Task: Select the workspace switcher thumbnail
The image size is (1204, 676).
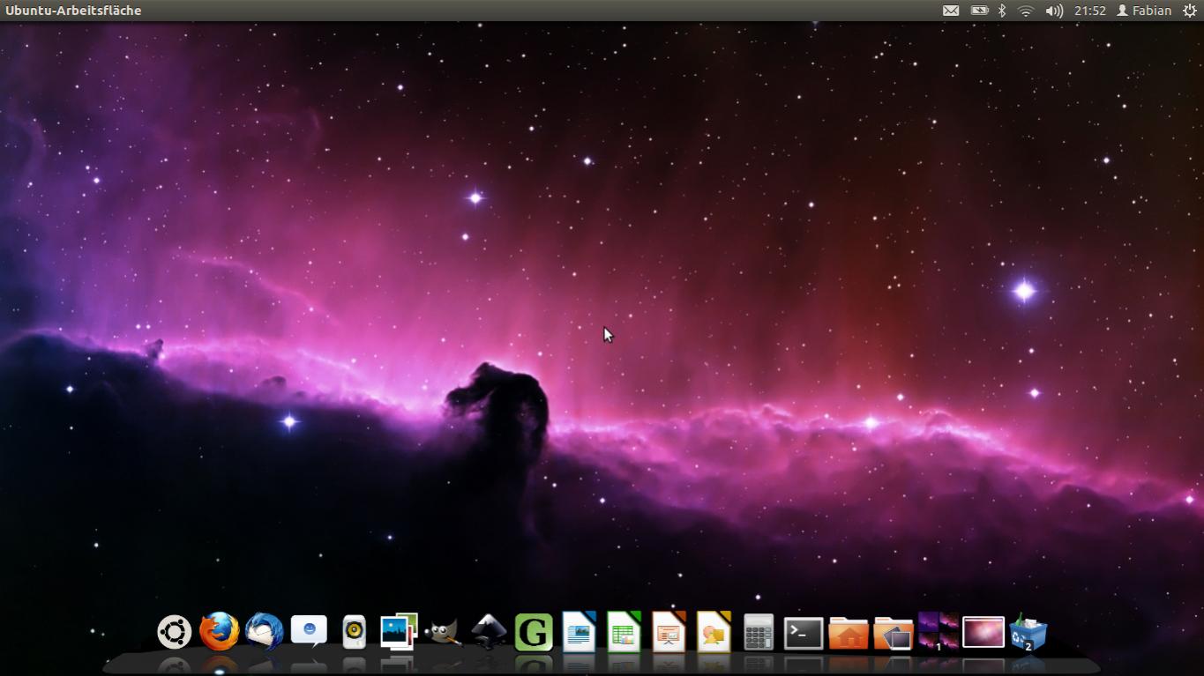Action: [938, 631]
